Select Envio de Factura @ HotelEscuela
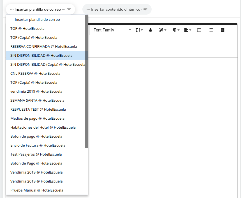This screenshot has height=198, width=241. 38,145
